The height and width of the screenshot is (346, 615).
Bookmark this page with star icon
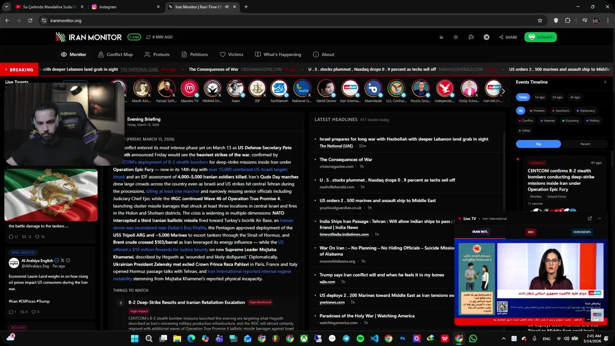[540, 20]
